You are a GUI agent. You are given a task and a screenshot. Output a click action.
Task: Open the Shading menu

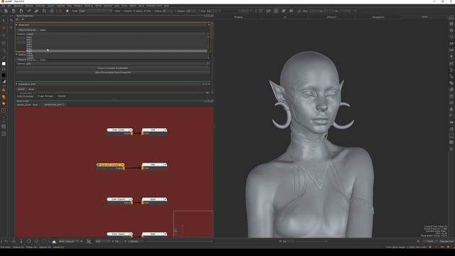(78, 6)
